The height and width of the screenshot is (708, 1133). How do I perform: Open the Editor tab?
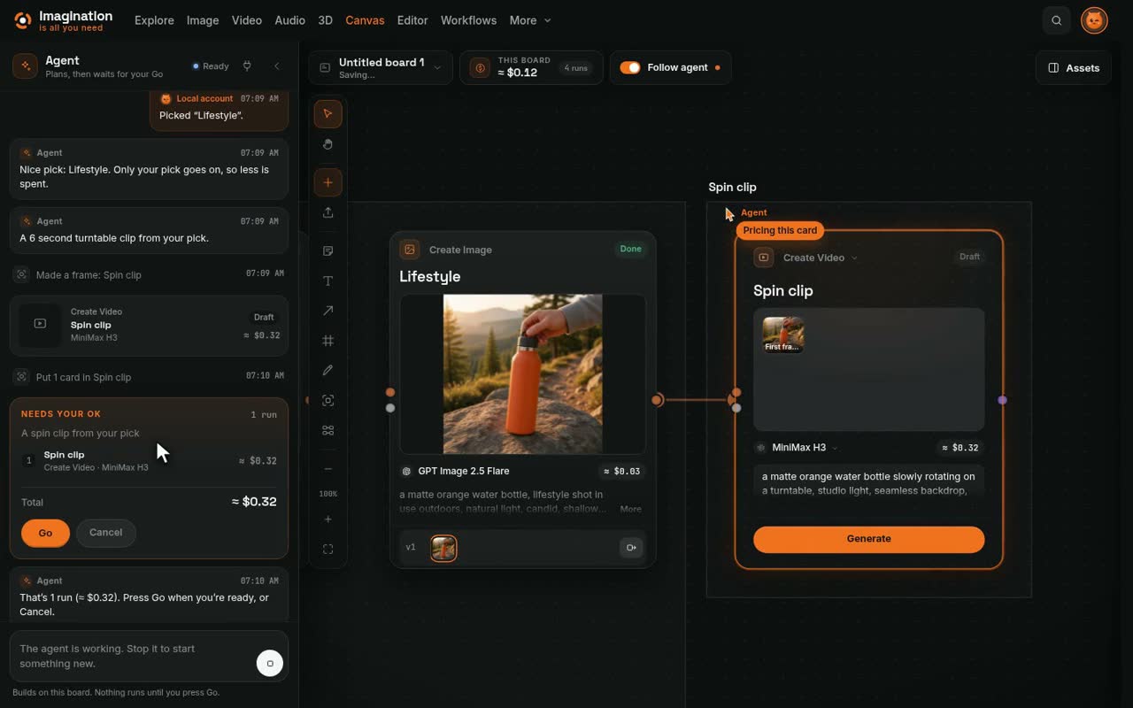[412, 20]
